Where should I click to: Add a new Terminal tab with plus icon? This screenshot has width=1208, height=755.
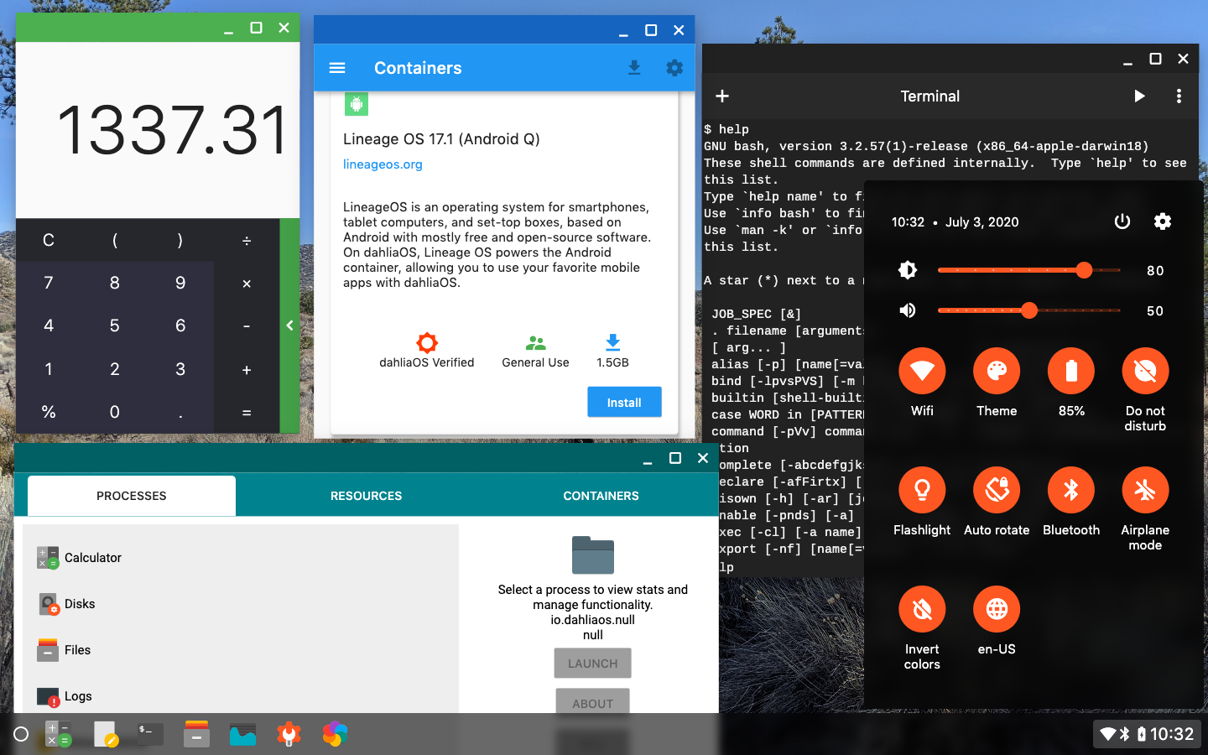point(722,96)
